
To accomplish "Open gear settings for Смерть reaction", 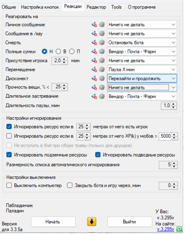I will (x=102, y=42).
